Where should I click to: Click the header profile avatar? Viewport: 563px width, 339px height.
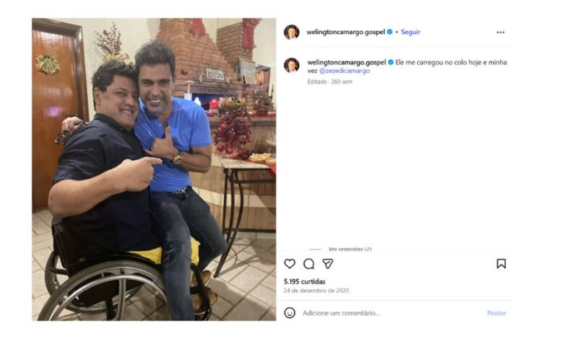click(292, 32)
